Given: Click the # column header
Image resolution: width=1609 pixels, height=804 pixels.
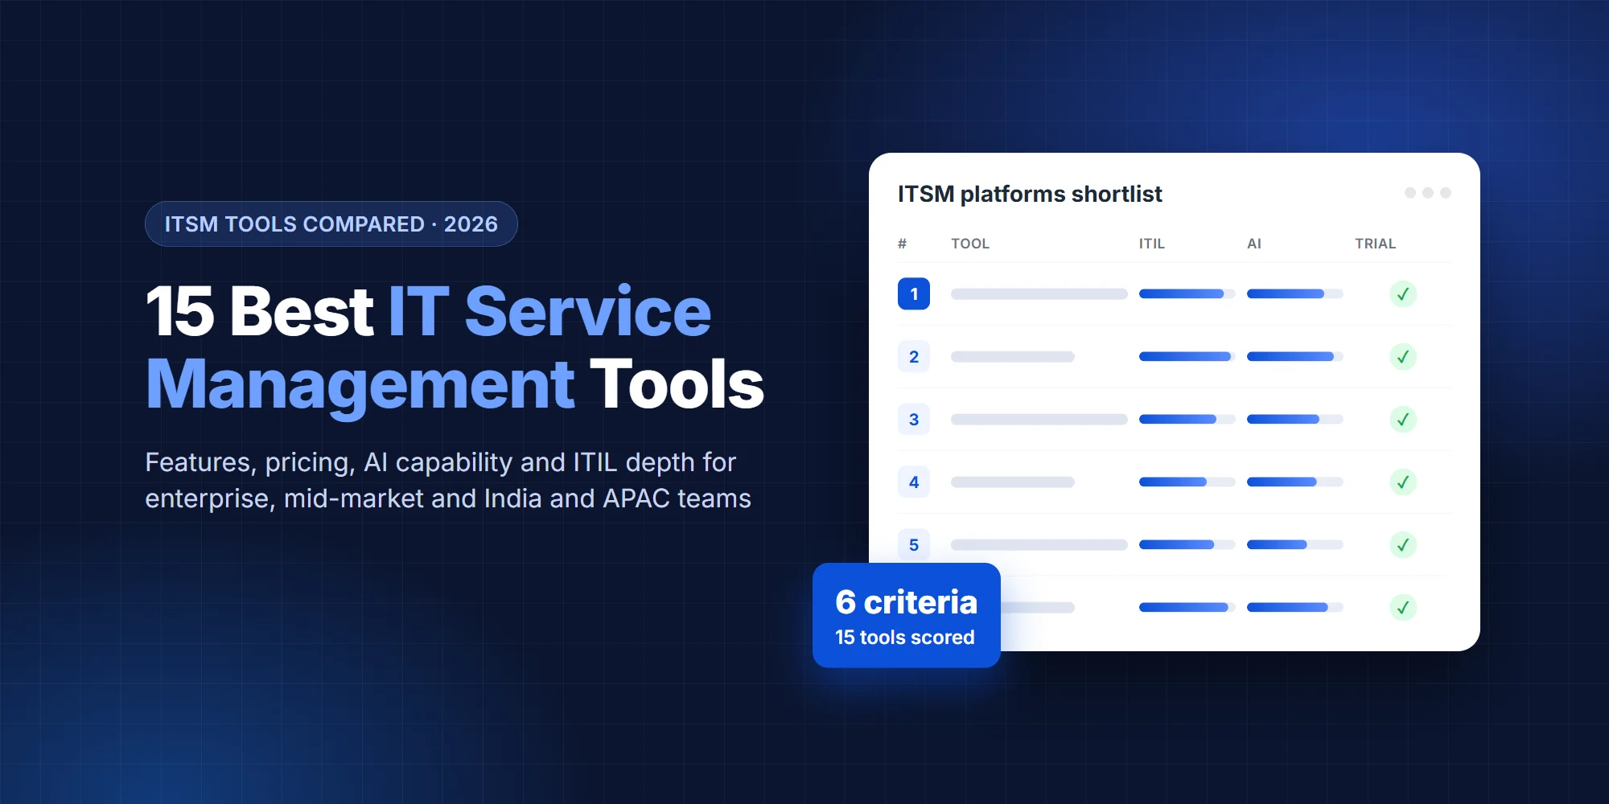Looking at the screenshot, I should (x=903, y=244).
